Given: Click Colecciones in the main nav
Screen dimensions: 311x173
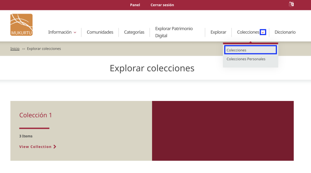Looking at the screenshot, I should [x=248, y=32].
